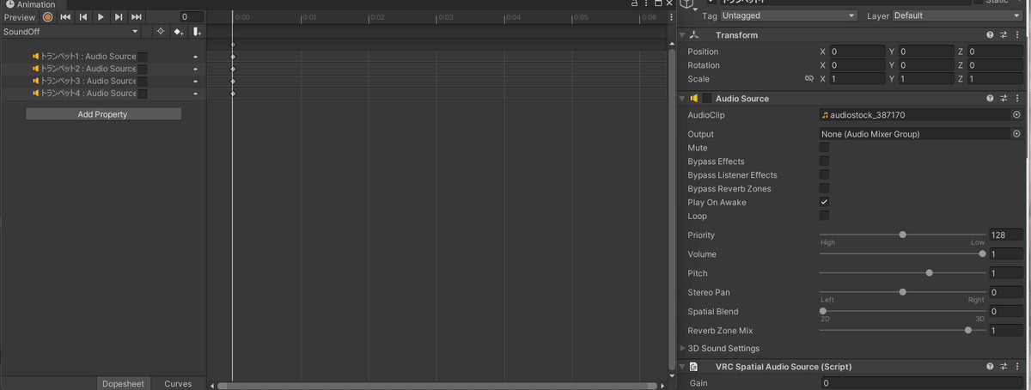The image size is (1031, 390).
Task: Jump to first keyframe of clip
Action: click(x=65, y=16)
